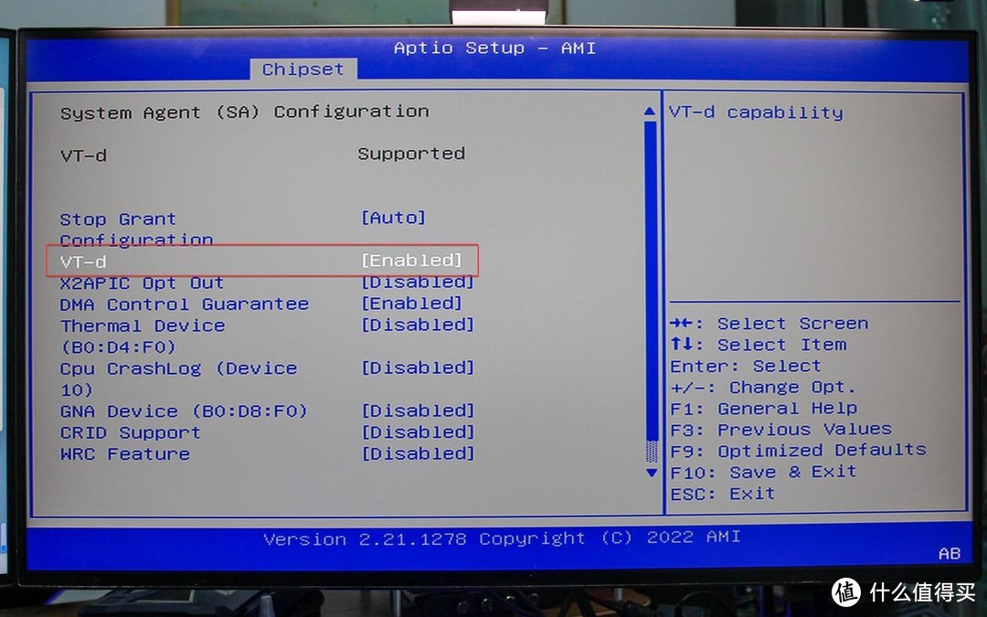This screenshot has width=987, height=617.
Task: Enable Cpu CrashLog (Device 10)
Action: [x=418, y=367]
